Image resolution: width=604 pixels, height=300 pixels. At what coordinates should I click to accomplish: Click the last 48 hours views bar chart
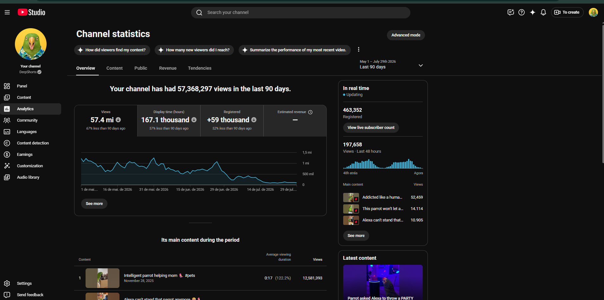tap(383, 164)
